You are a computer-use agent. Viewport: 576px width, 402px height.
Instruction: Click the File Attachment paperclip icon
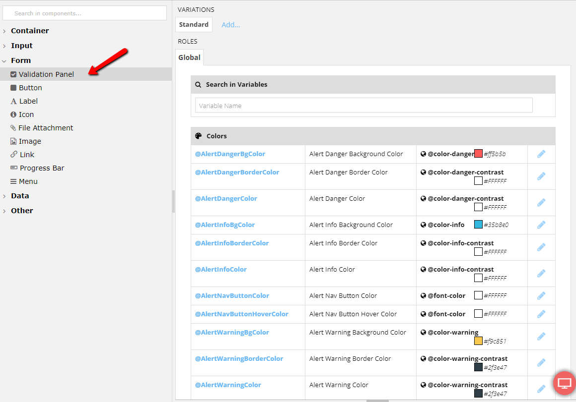coord(13,128)
